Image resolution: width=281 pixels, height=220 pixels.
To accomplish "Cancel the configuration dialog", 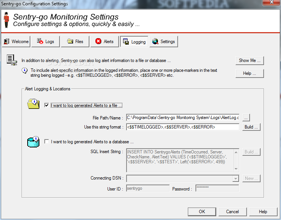I will click(x=233, y=212).
